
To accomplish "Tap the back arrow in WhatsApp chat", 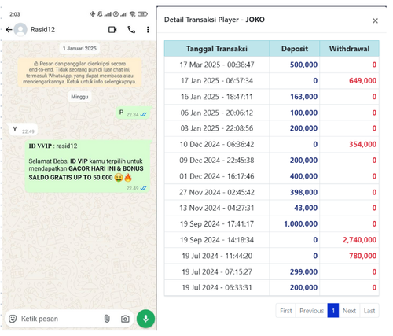I will [9, 30].
